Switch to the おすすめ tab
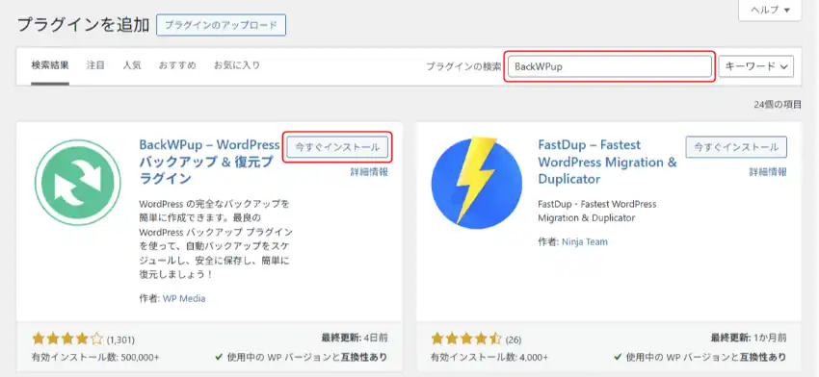 click(177, 65)
